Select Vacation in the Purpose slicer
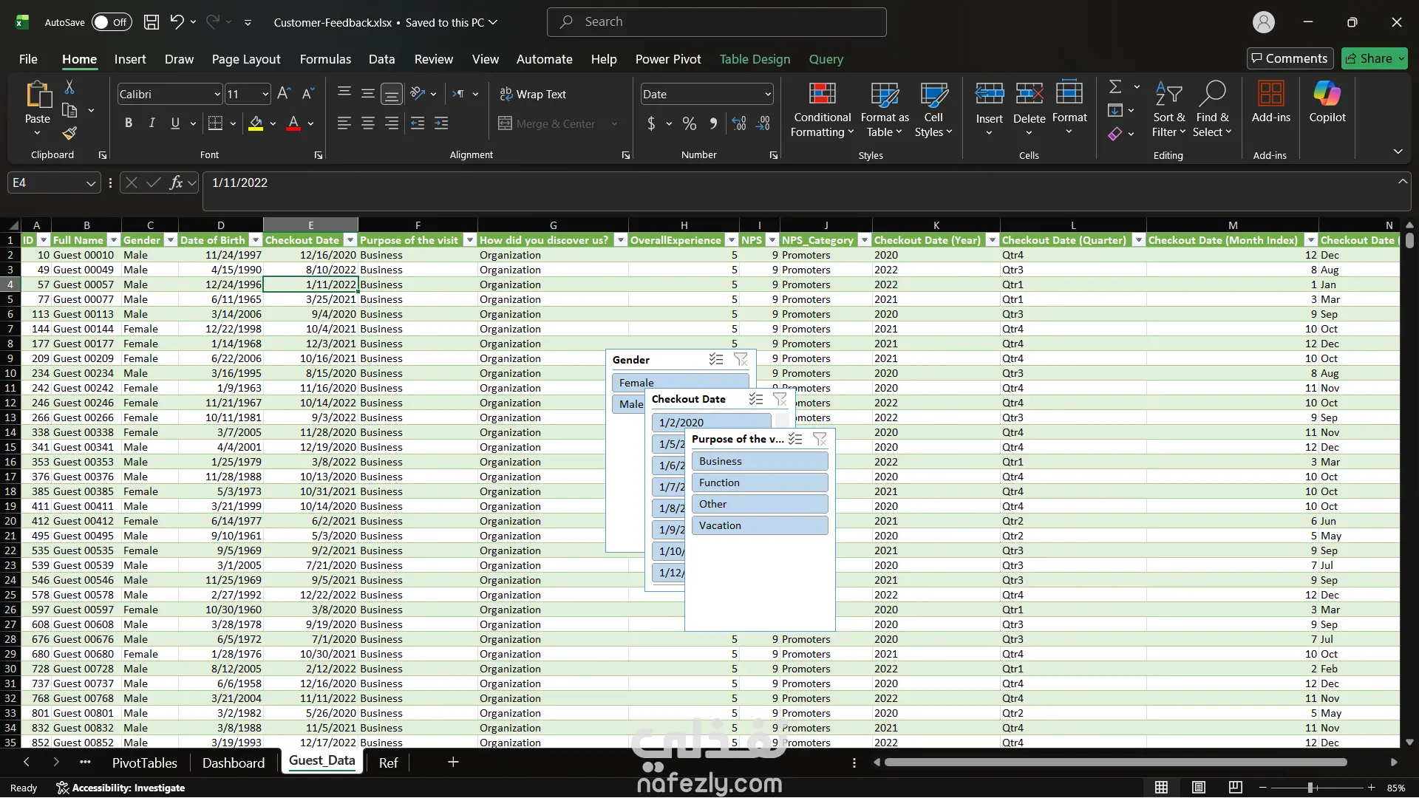1419x798 pixels. 759,525
